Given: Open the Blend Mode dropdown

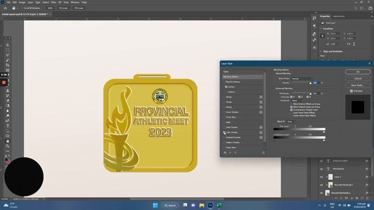Looking at the screenshot, I should point(302,78).
